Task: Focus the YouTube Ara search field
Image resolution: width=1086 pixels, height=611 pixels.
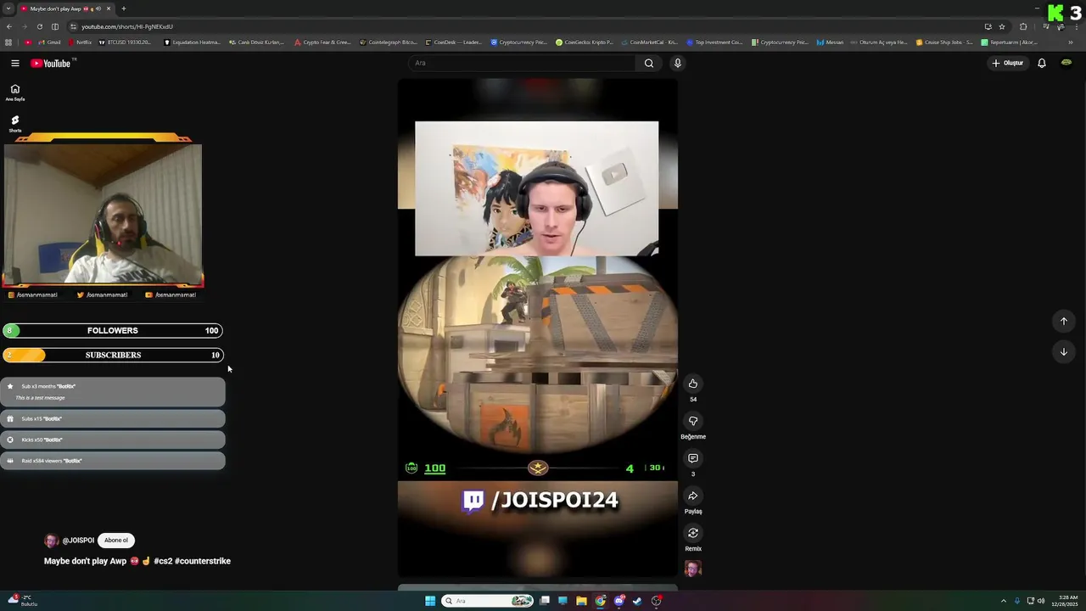Action: click(522, 63)
